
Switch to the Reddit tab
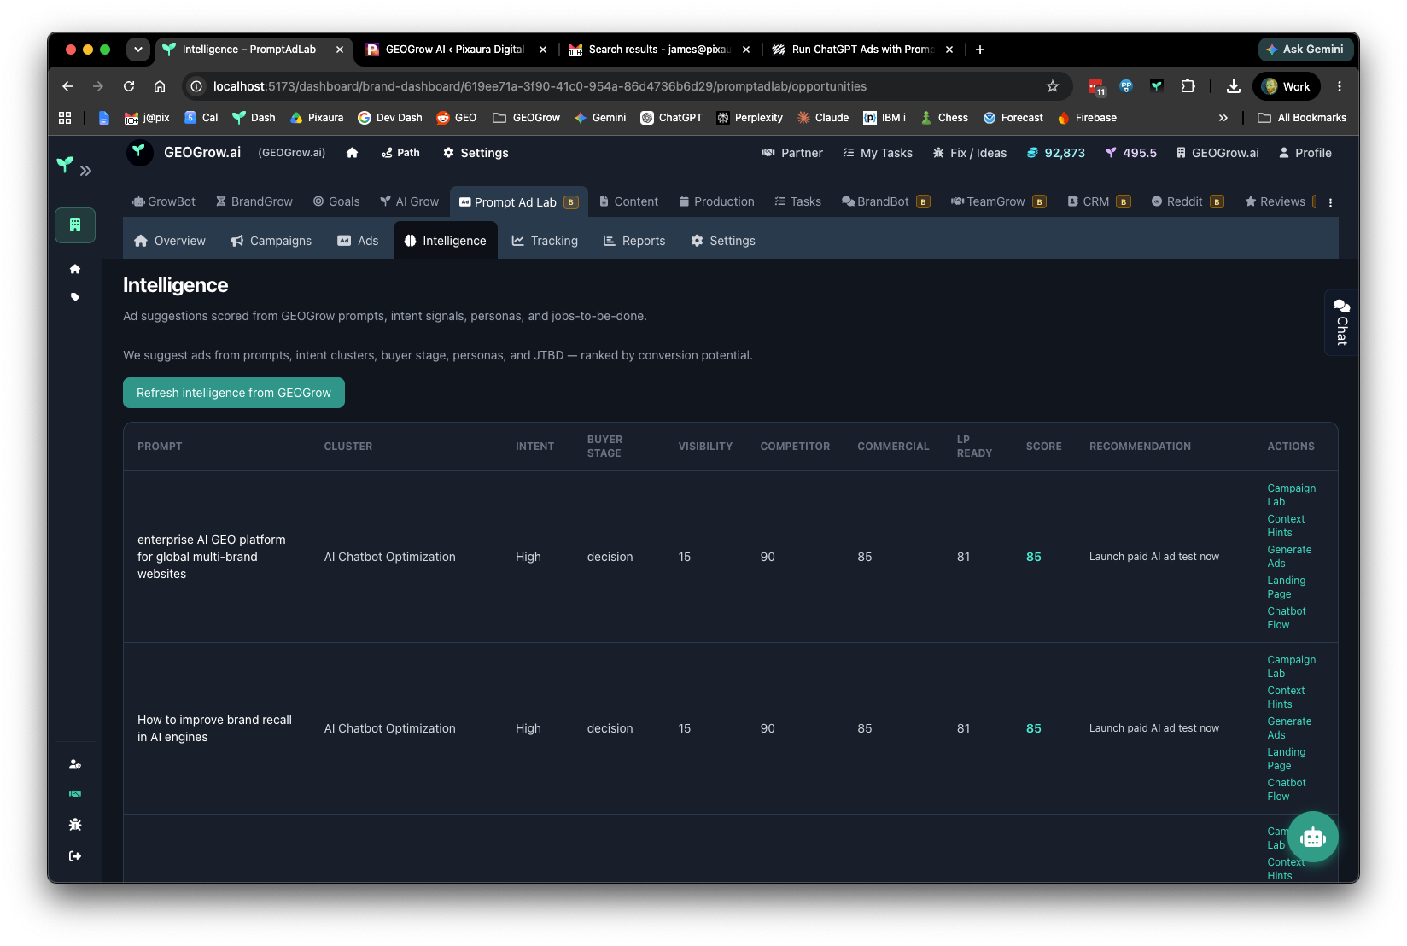tap(1188, 201)
